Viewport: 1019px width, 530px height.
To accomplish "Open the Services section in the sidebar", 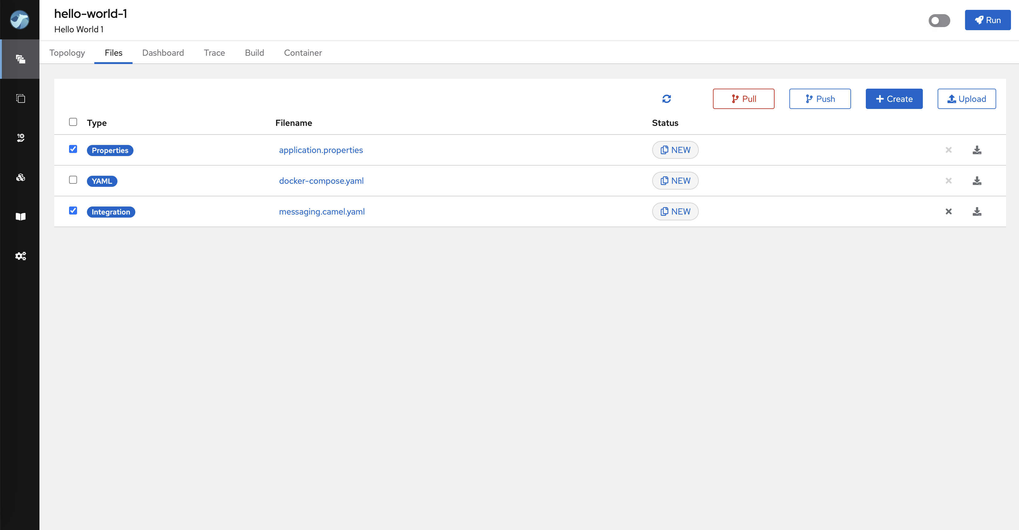I will tap(20, 138).
